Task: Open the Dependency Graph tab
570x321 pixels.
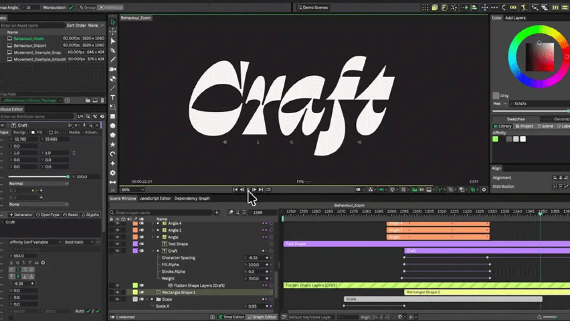Action: (x=192, y=198)
